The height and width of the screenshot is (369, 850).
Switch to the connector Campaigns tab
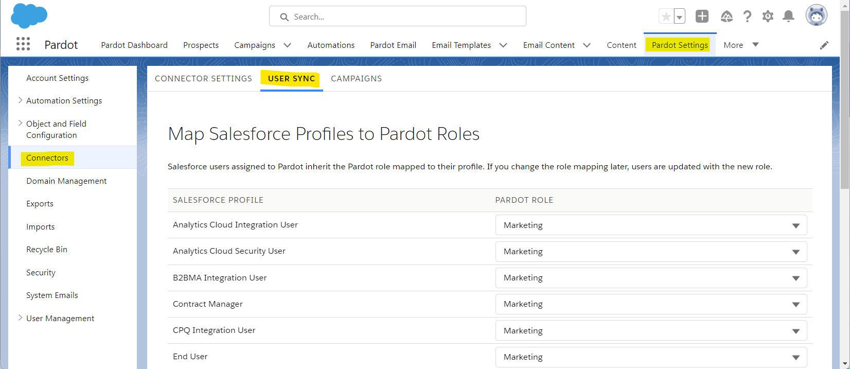tap(357, 79)
